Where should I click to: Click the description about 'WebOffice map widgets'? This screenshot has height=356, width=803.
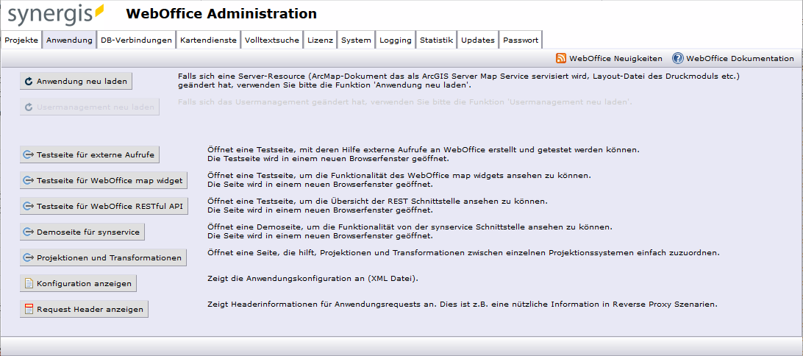coord(399,179)
